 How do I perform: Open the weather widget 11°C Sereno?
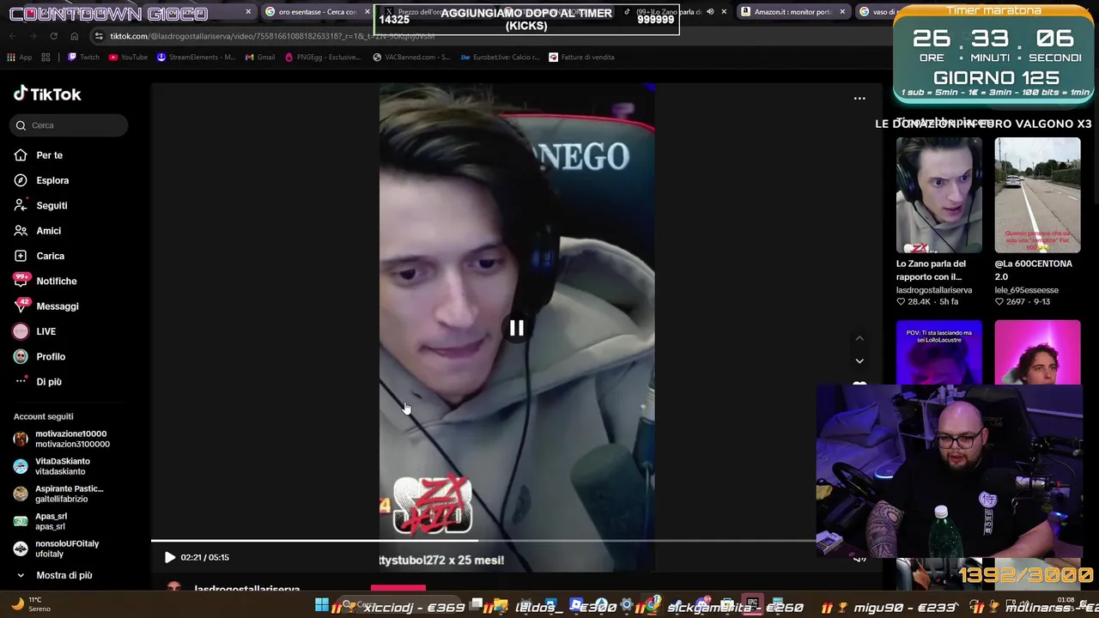coord(31,604)
